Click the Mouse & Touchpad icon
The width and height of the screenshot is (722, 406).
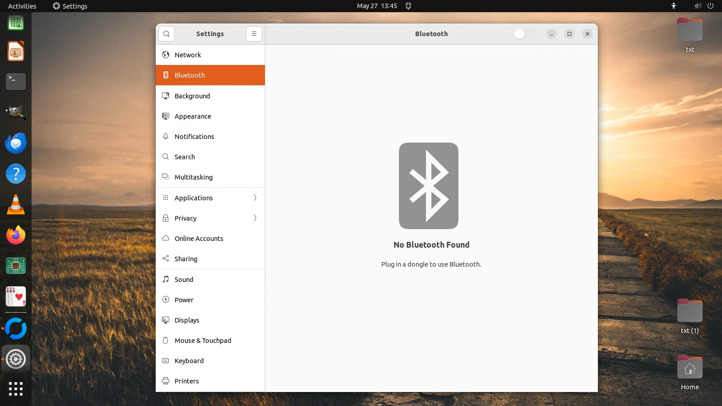click(166, 341)
